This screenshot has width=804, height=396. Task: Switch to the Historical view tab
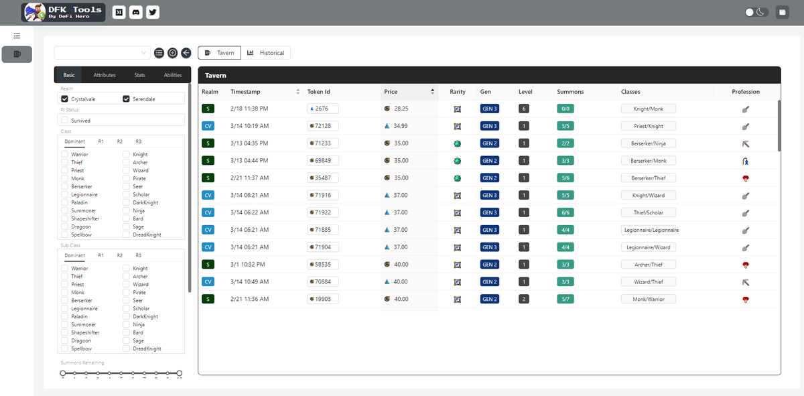click(x=266, y=53)
